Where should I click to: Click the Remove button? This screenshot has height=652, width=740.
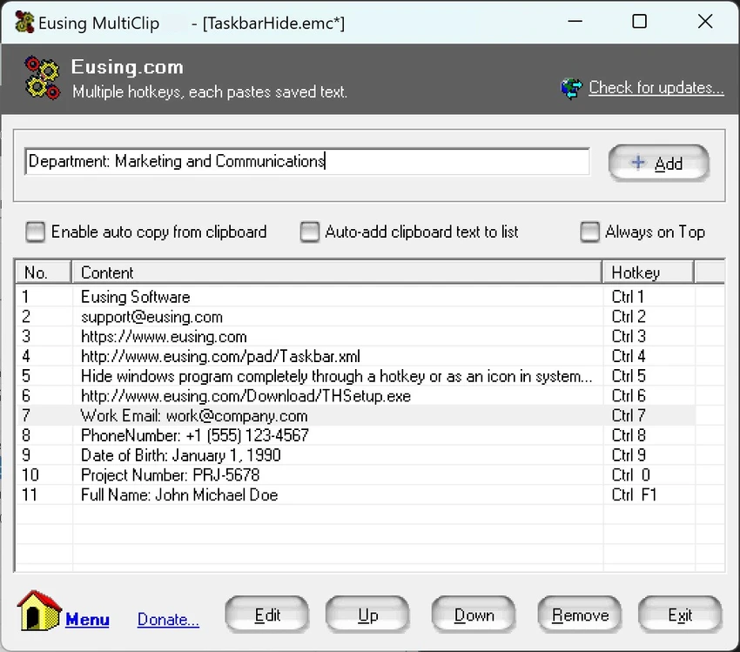click(580, 615)
